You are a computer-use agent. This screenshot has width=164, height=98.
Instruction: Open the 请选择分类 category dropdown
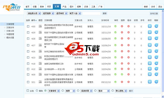34,13
